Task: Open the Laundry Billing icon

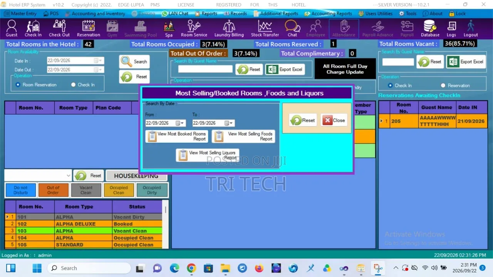Action: [x=229, y=28]
